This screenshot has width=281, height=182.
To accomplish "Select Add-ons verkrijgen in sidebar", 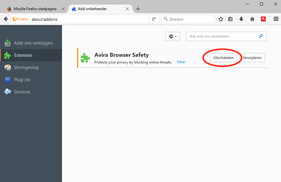I will pos(33,43).
